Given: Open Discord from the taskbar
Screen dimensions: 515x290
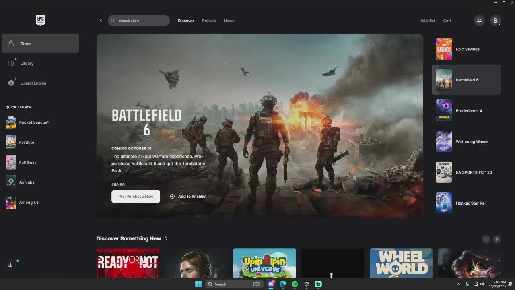Looking at the screenshot, I should 271,284.
